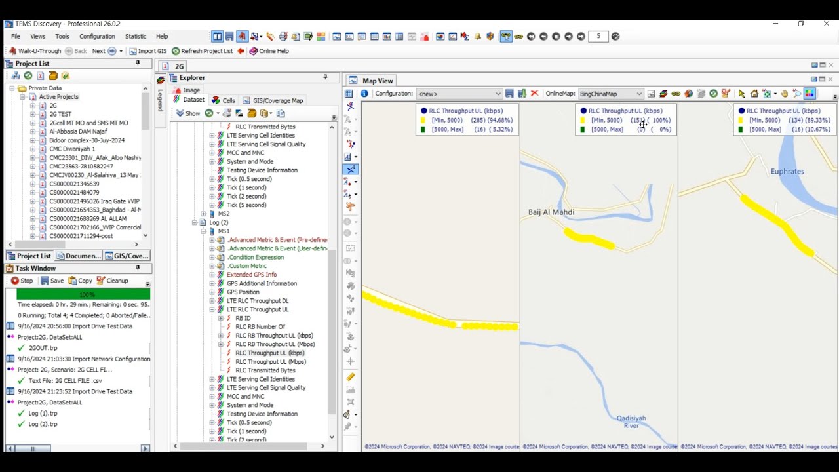Viewport: 839px width, 472px height.
Task: Select RLC Throughput UL (kbps) in the tree
Action: click(x=269, y=353)
